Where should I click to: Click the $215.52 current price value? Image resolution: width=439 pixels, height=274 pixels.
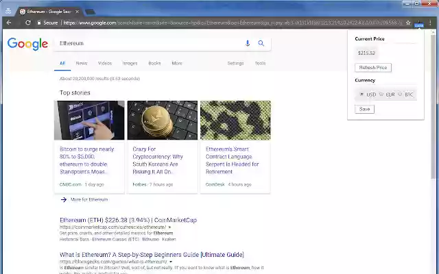coord(366,53)
